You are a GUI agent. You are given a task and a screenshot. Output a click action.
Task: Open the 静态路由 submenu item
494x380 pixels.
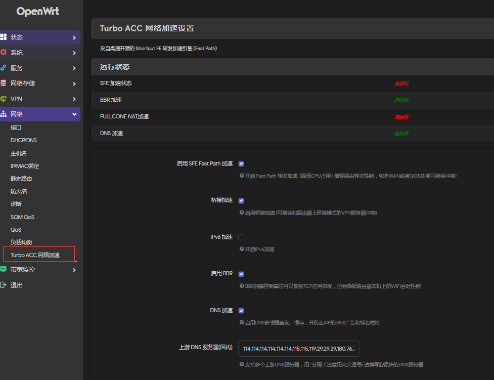21,179
